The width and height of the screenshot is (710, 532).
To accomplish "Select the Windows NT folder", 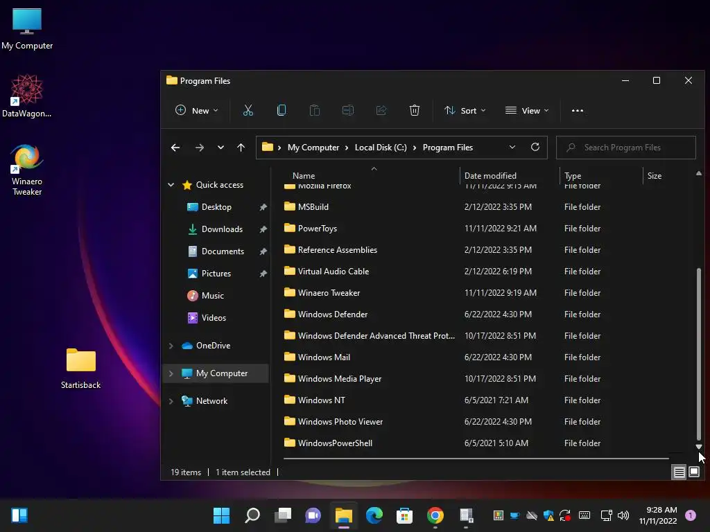I will (321, 400).
